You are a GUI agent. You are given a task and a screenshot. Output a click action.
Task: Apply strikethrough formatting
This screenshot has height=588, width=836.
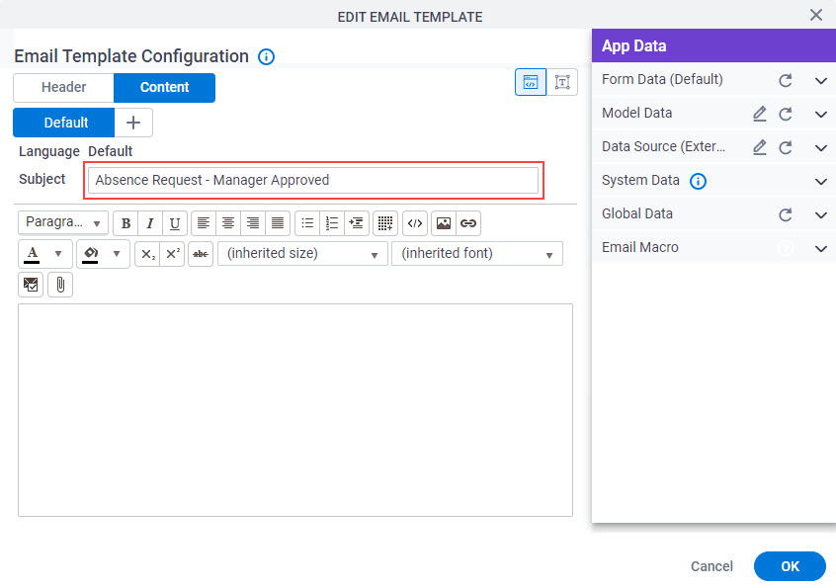coord(201,254)
